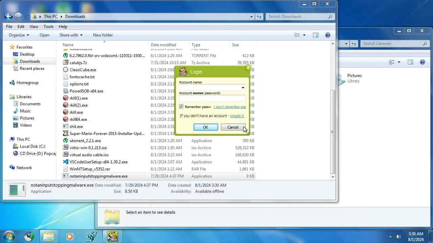Click the Start button on the taskbar
This screenshot has width=433, height=243.
pos(9,236)
